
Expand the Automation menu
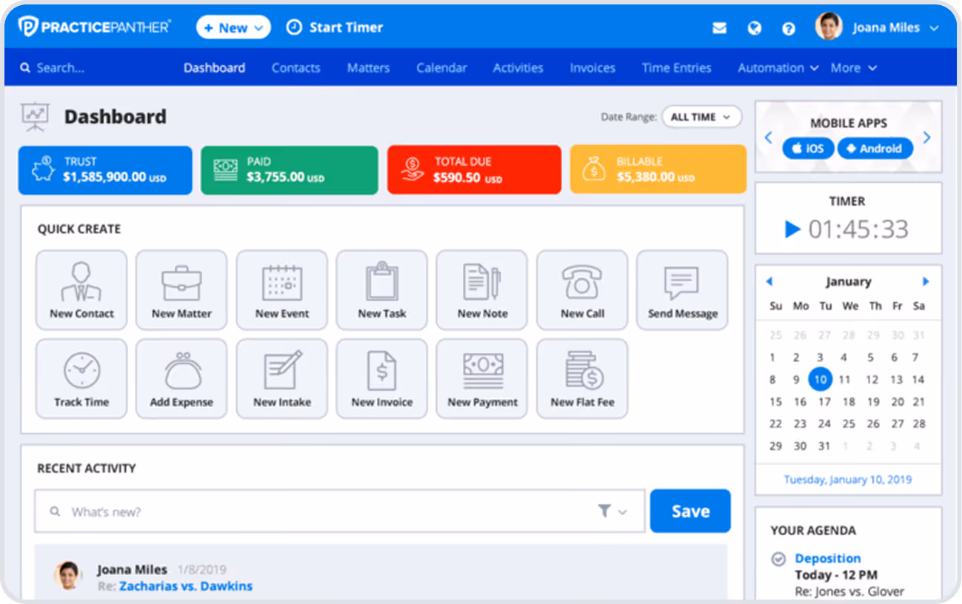click(x=778, y=67)
